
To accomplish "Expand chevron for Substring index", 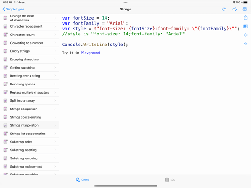I will click(55, 142).
